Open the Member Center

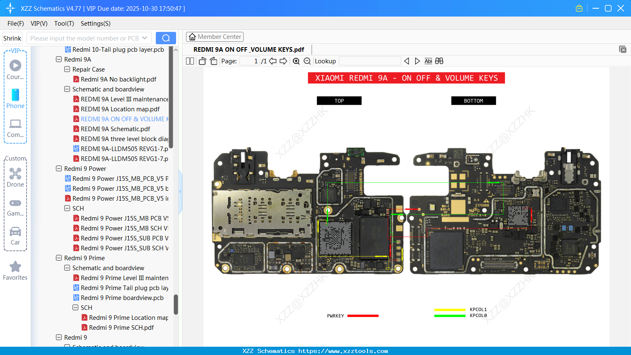[215, 37]
